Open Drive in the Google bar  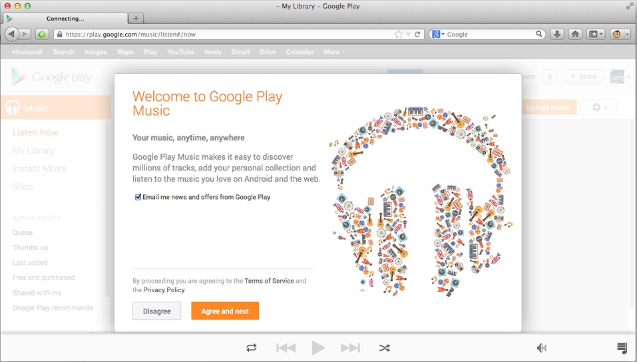tap(268, 52)
